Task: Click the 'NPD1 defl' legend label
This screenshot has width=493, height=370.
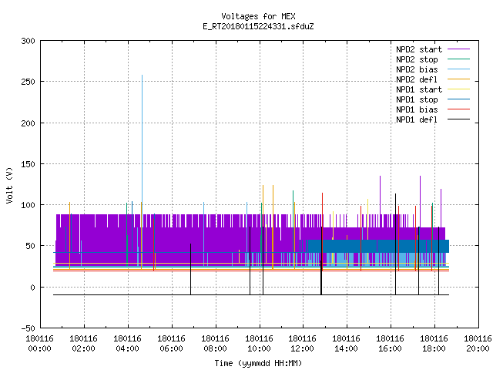Action: click(x=417, y=119)
